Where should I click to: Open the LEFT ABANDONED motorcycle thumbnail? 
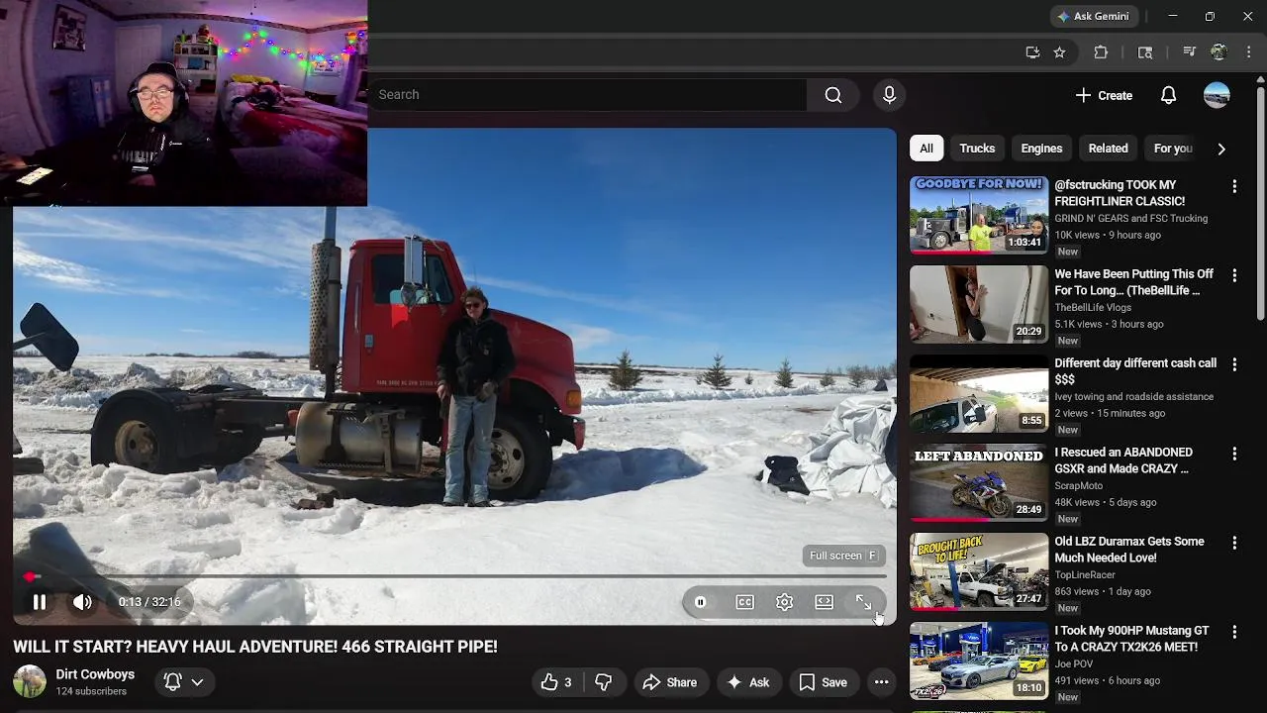[979, 482]
